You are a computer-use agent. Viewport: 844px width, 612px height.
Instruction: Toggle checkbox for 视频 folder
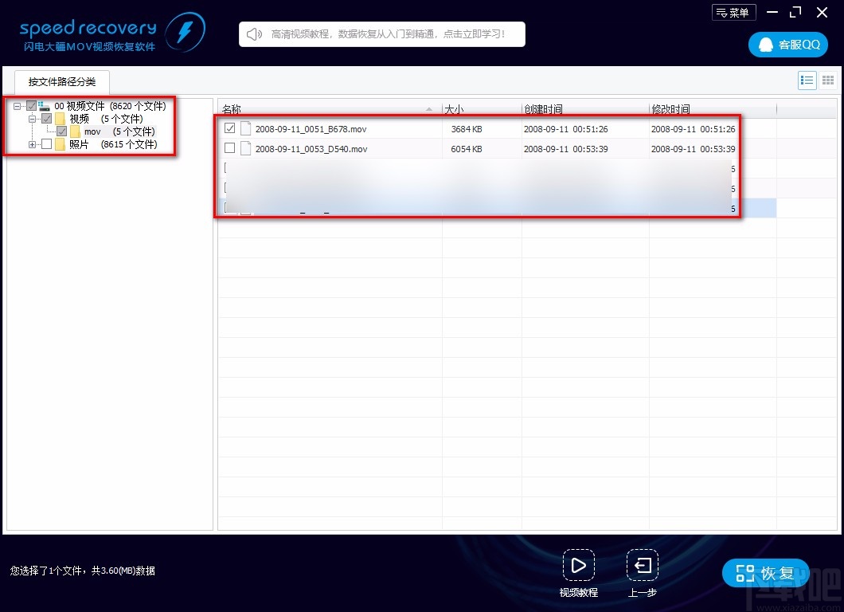pos(47,119)
